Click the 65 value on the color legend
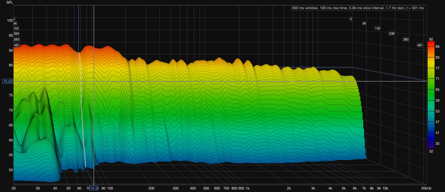The width and height of the screenshot is (445, 192). (x=437, y=90)
